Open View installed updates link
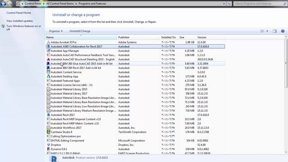This screenshot has width=288, height=162. [20, 21]
